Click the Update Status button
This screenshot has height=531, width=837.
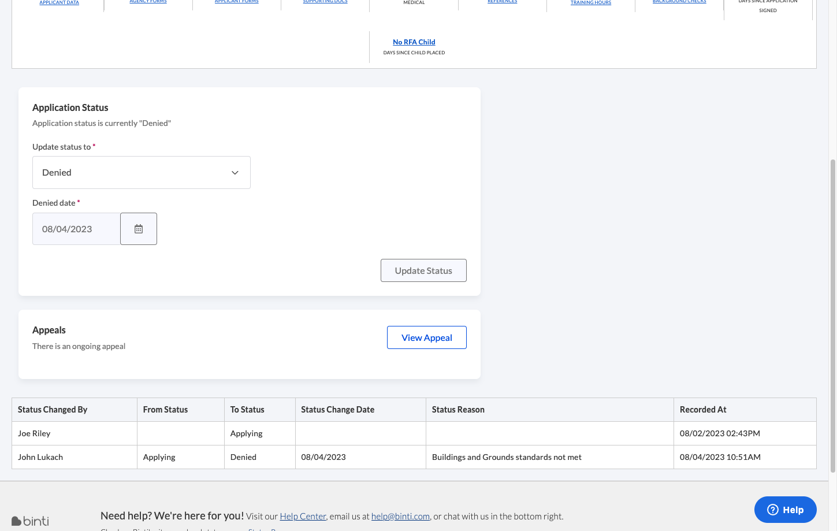coord(423,270)
